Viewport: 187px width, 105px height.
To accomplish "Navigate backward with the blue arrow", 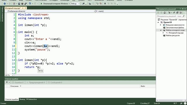I will pyautogui.click(x=5, y=4).
